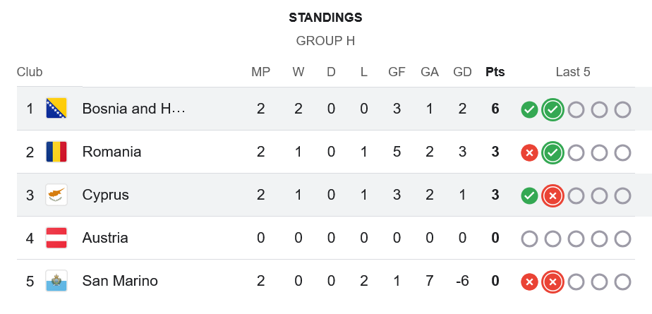
Task: Click Romania's circled green win icon
Action: coord(553,152)
